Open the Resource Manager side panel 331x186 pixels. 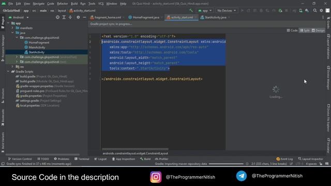click(3, 48)
